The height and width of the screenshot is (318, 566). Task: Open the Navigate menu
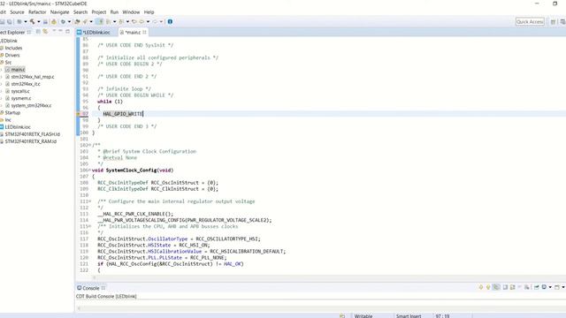[59, 11]
